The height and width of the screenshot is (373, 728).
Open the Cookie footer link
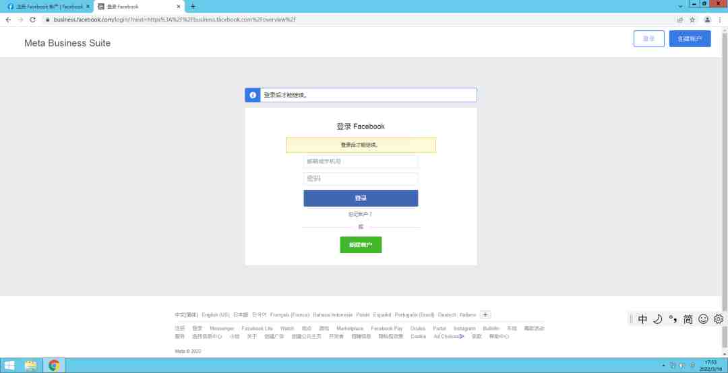point(419,337)
